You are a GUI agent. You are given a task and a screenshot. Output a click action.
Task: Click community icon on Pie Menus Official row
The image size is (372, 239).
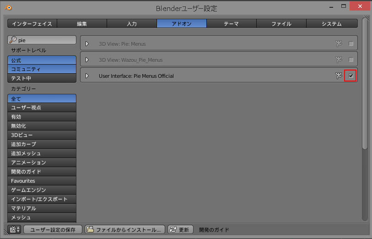[x=339, y=76]
